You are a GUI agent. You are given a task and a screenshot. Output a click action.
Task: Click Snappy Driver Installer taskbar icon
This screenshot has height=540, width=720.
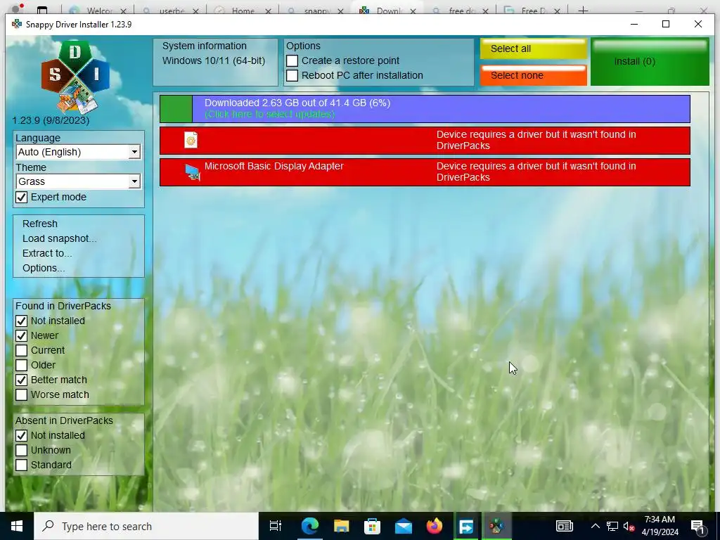[x=497, y=526]
